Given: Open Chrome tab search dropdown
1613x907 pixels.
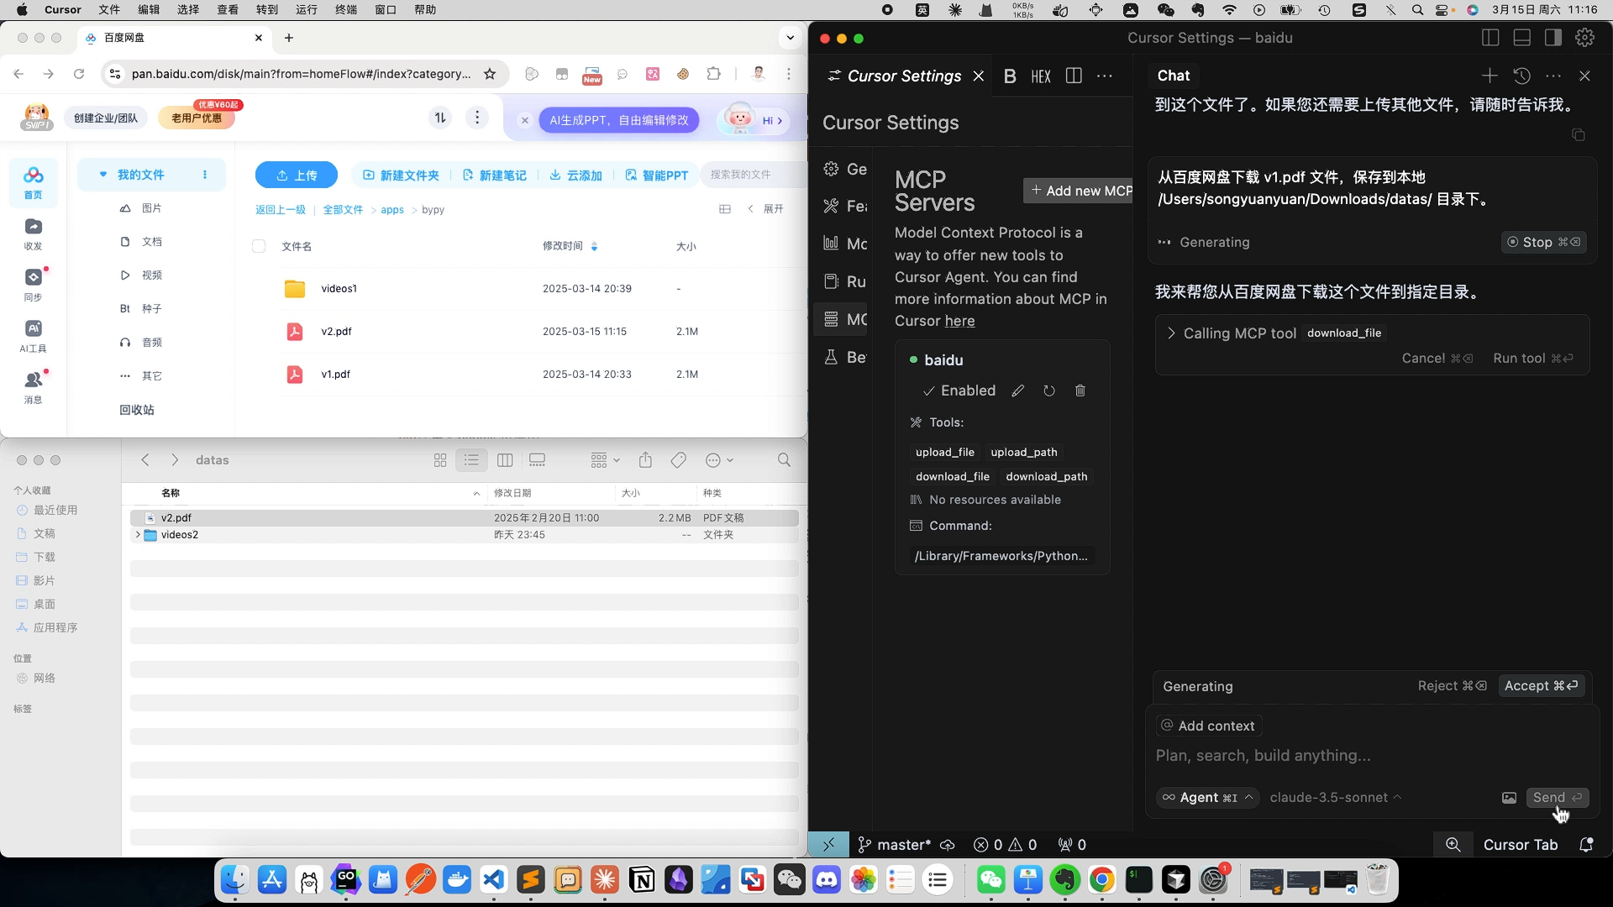Looking at the screenshot, I should pos(790,38).
